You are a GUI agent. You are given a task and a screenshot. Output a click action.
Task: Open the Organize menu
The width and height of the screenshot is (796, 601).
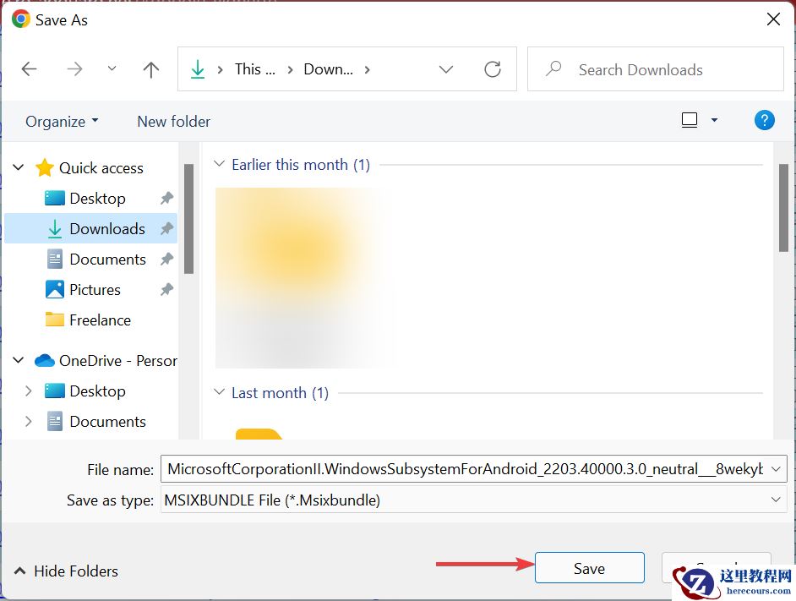pyautogui.click(x=61, y=121)
